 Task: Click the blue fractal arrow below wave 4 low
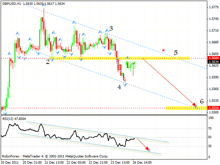[x=125, y=85]
